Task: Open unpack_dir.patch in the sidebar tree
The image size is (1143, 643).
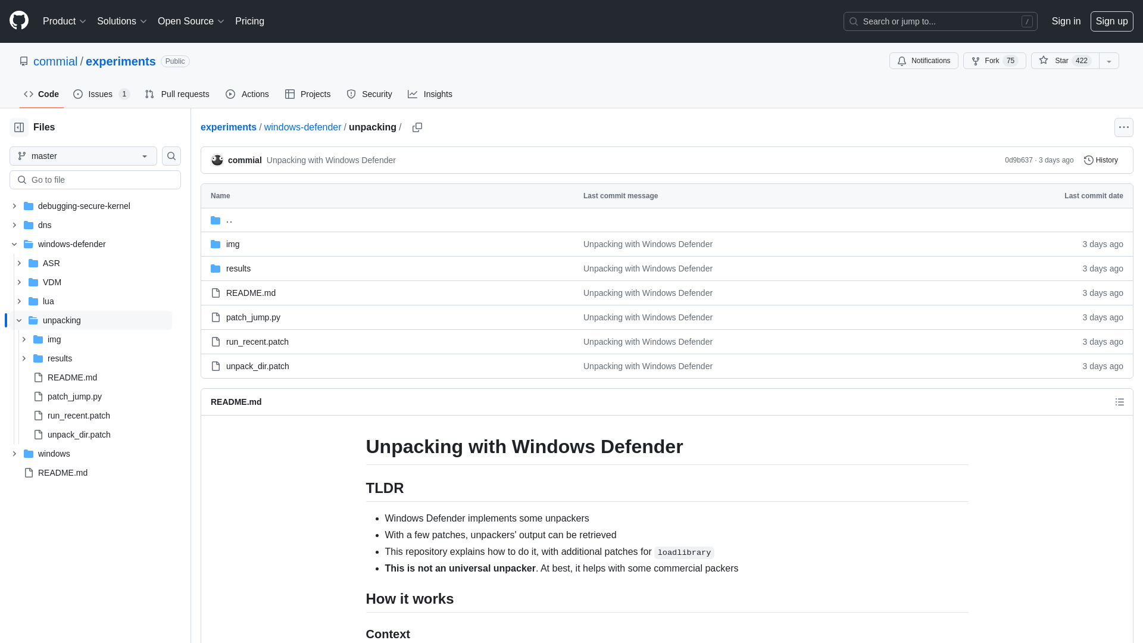Action: [x=79, y=435]
